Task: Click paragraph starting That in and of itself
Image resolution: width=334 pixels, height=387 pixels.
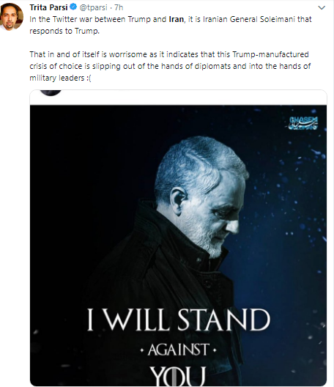Action: [x=170, y=66]
